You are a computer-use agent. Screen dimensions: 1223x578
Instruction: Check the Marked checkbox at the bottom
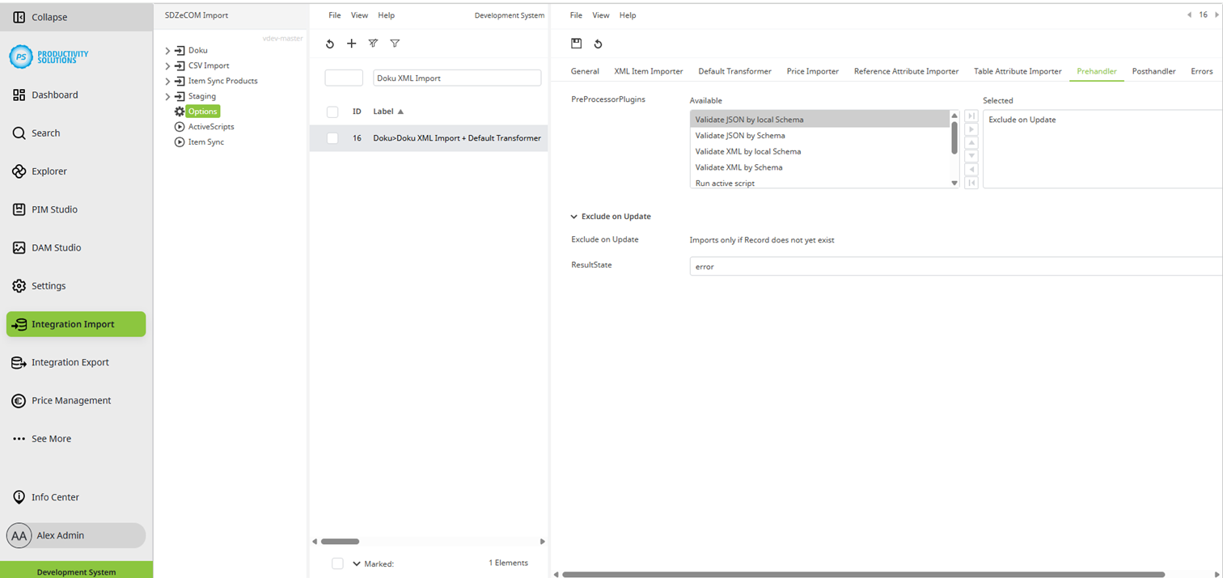[x=337, y=563]
